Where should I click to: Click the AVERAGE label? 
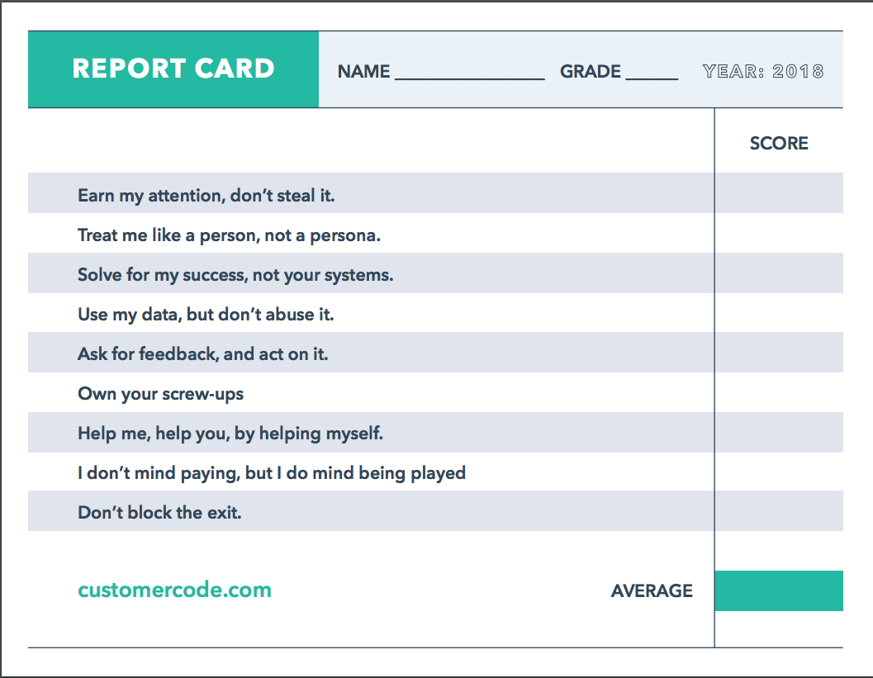(652, 590)
